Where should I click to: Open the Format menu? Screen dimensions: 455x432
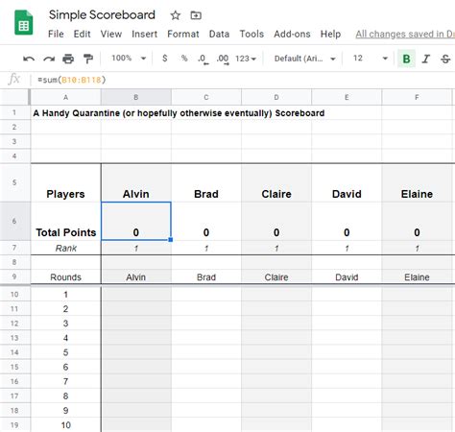[183, 34]
